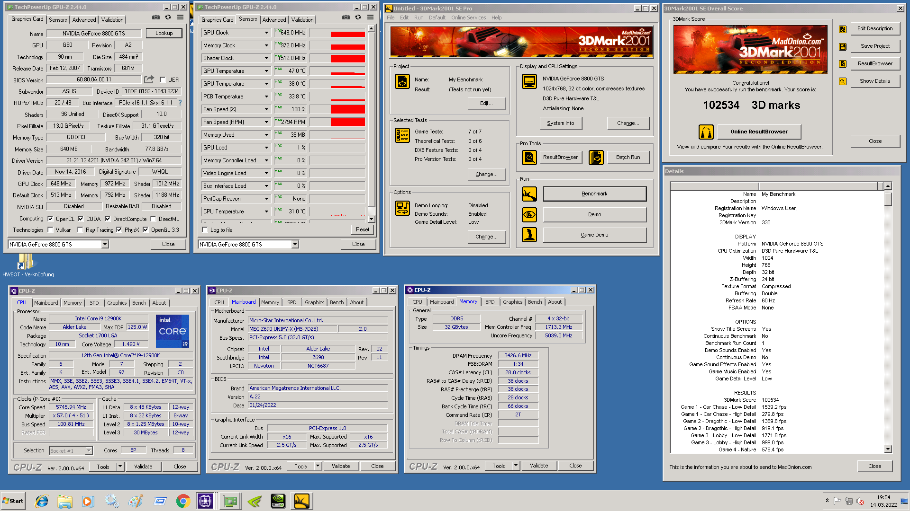Open hamburger menu in GPU-Z Sensors window
Viewport: 910px width, 511px height.
tap(370, 18)
